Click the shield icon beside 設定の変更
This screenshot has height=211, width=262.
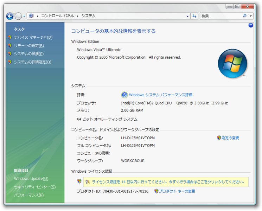click(x=219, y=138)
